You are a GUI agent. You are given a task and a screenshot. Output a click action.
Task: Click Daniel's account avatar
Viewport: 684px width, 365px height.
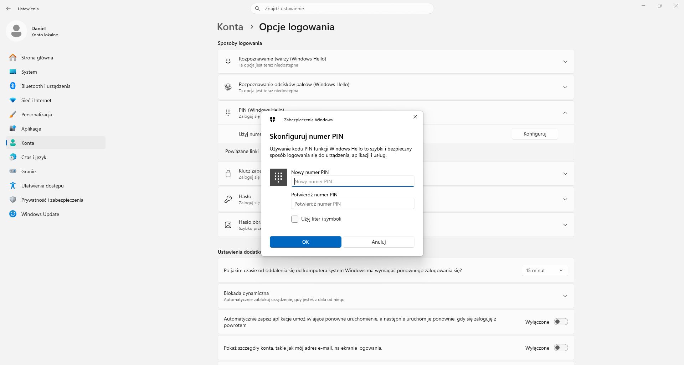click(x=16, y=31)
